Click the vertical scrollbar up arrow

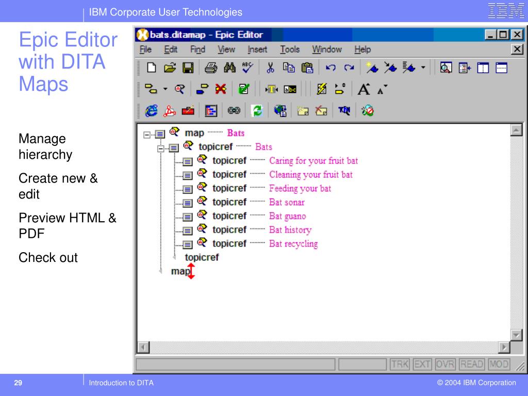[x=516, y=130]
